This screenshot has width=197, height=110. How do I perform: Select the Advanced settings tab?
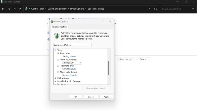(x=60, y=27)
